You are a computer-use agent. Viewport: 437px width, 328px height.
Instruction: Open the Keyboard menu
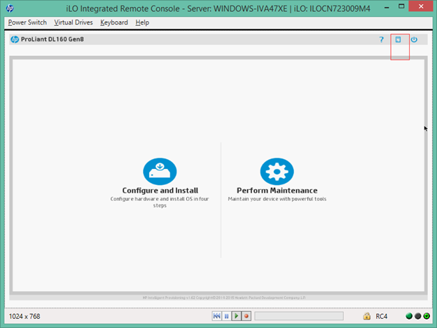(x=114, y=22)
